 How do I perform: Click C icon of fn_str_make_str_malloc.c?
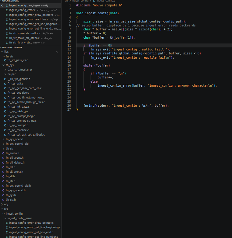click(7, 33)
